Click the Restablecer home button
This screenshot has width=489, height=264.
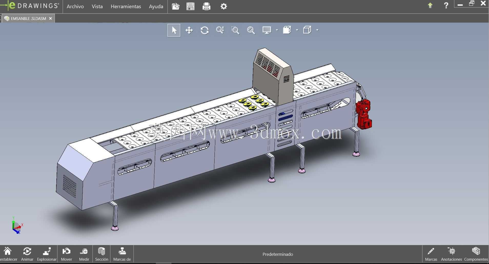click(x=8, y=254)
